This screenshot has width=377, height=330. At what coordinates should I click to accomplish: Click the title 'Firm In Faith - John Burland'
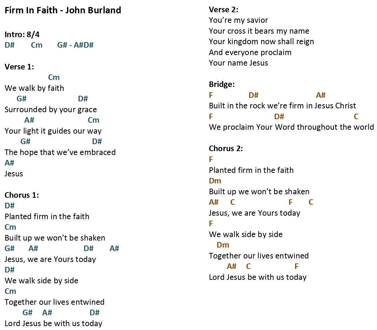(63, 10)
